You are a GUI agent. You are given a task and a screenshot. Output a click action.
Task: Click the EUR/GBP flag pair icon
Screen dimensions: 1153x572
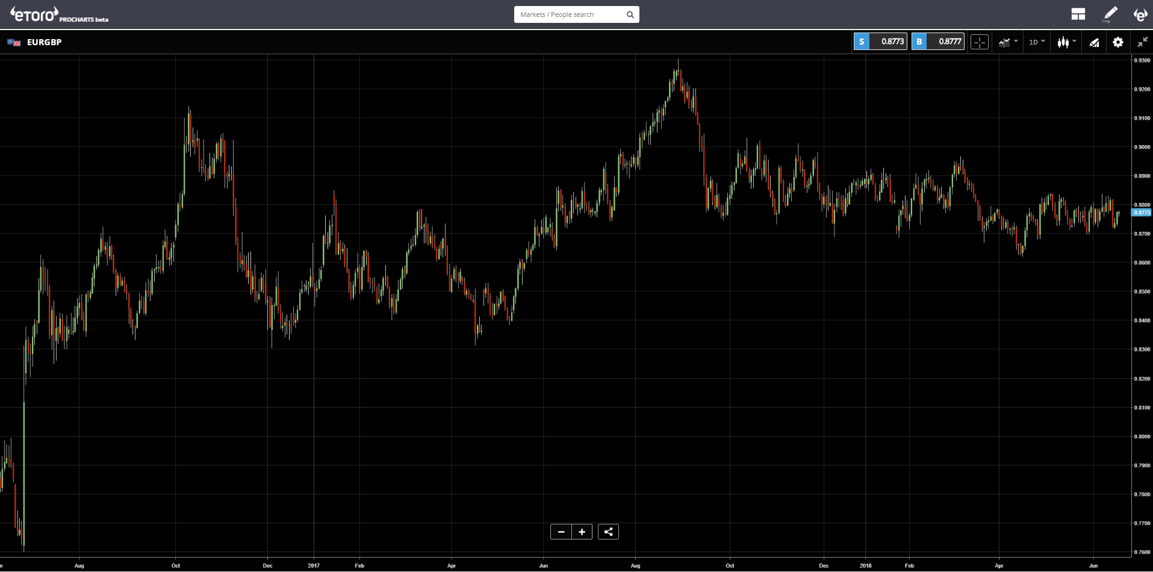pos(14,42)
